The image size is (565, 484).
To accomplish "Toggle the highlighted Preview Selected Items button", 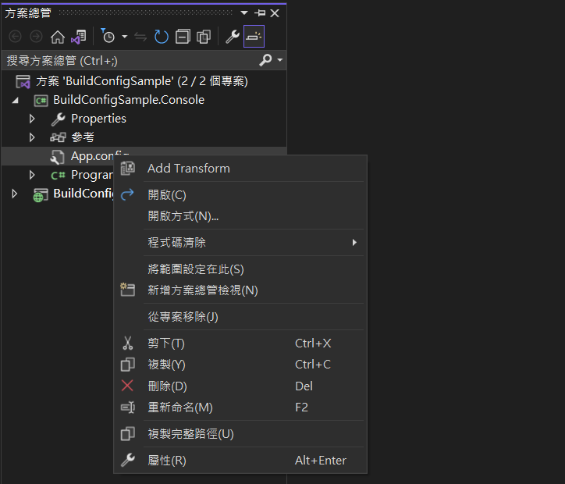I will pos(254,37).
